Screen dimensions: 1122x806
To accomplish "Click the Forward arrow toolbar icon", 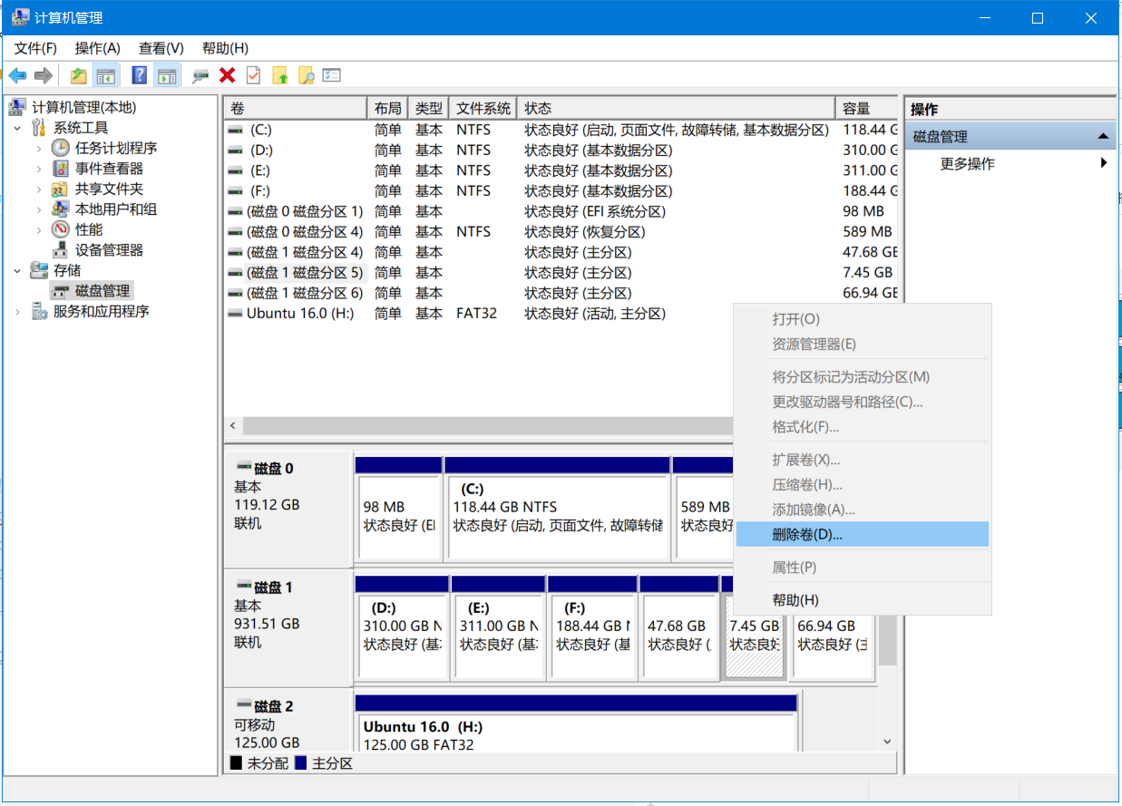I will 44,75.
